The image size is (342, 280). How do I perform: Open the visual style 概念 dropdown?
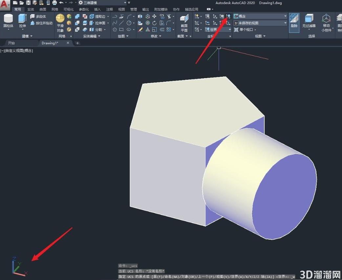[260, 16]
